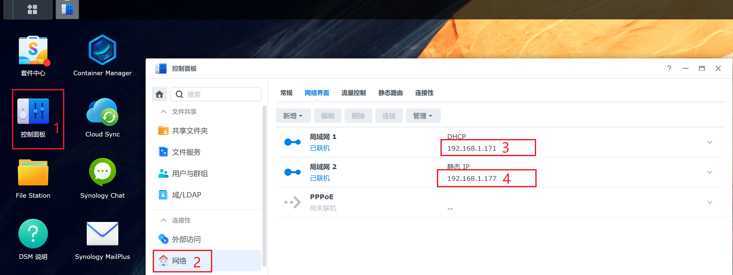Select the LAN 2 (局域网 2) row title
This screenshot has width=733, height=275.
[323, 167]
